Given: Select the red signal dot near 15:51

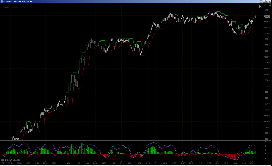Looking at the screenshot, I should pos(133,50).
